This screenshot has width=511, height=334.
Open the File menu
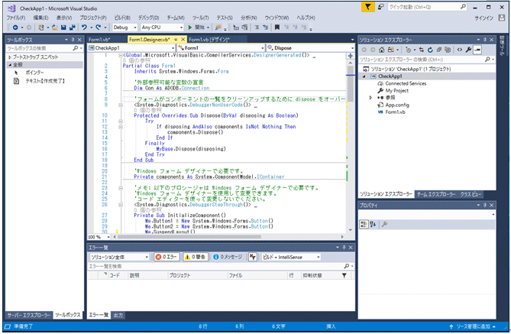click(x=15, y=18)
